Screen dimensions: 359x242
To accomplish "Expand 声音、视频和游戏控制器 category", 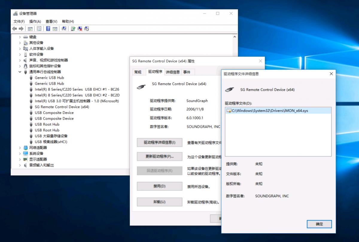I will [x=20, y=60].
